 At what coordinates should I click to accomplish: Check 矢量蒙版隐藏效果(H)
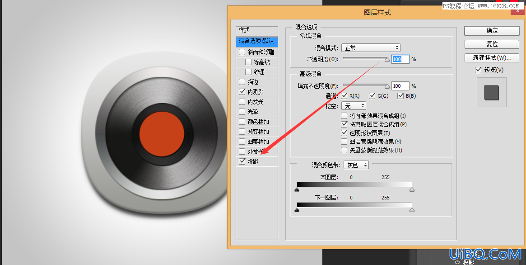[x=344, y=150]
